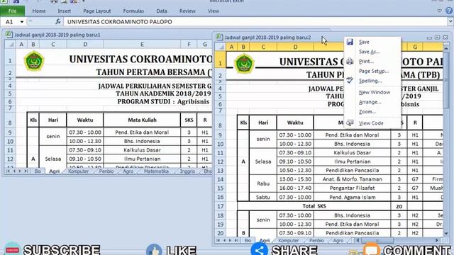Choose New Window in the context menu

pos(375,92)
